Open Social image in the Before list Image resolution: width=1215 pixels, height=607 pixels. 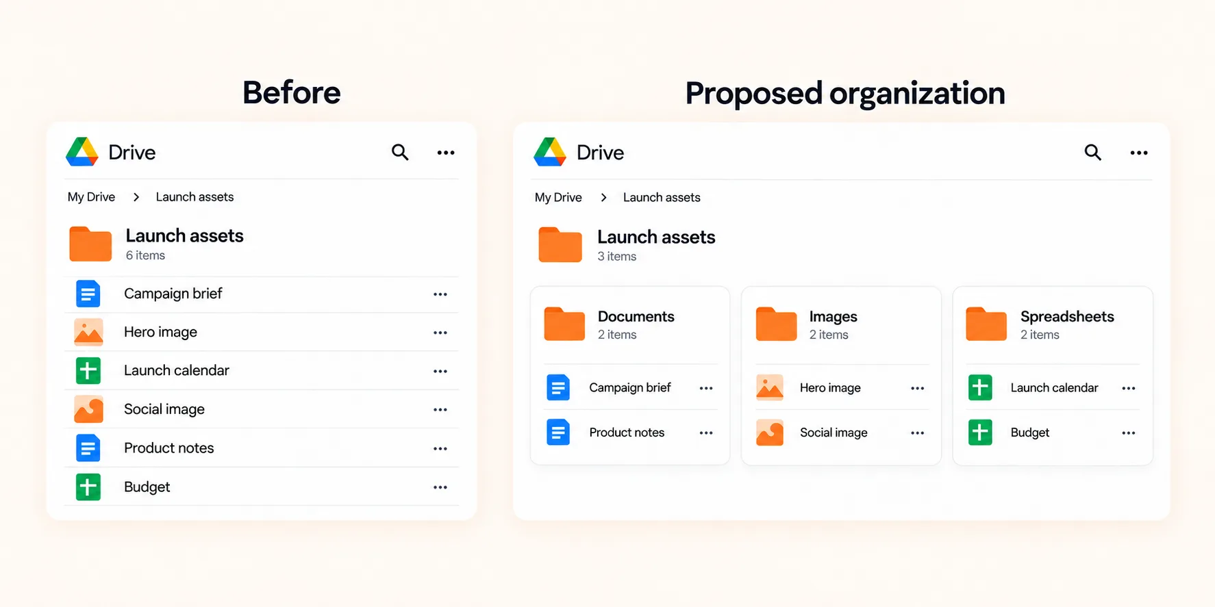[x=164, y=409]
